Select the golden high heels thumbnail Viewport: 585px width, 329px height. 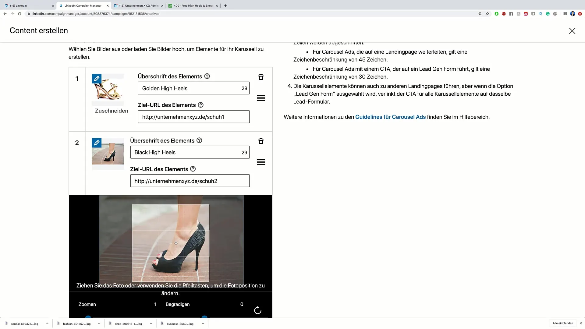[108, 90]
